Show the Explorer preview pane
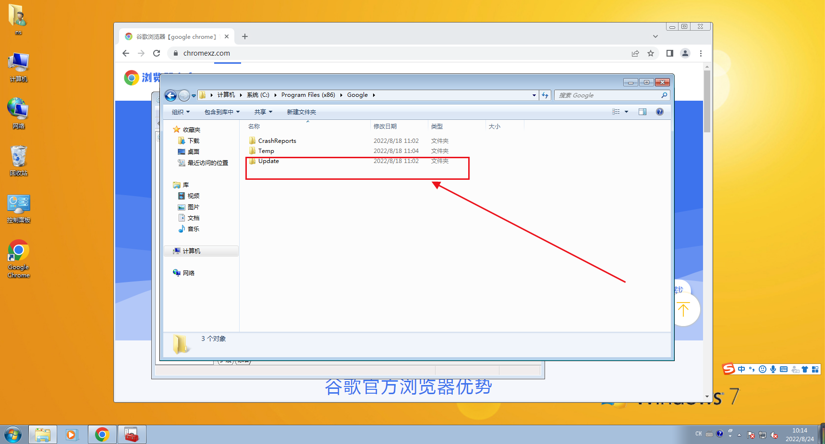This screenshot has height=444, width=825. [x=643, y=112]
